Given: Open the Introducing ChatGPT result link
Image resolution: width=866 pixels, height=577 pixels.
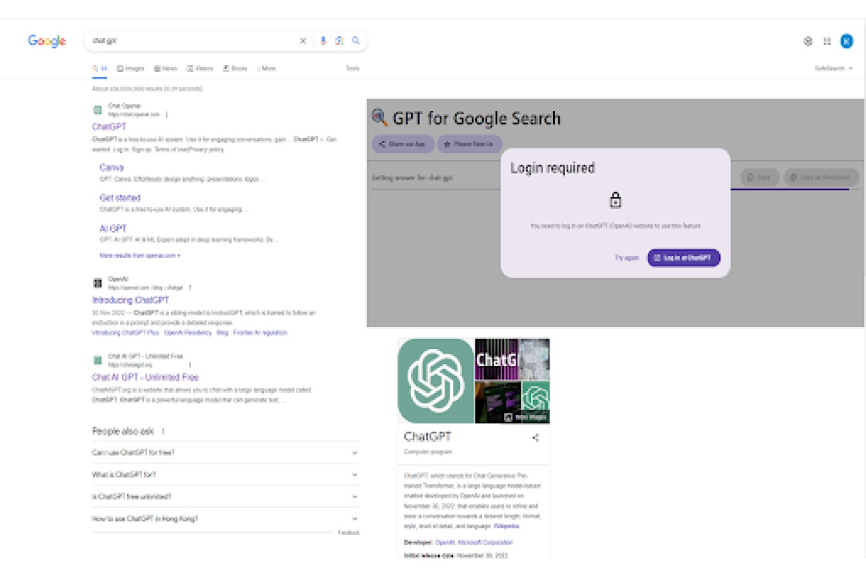Looking at the screenshot, I should click(130, 300).
